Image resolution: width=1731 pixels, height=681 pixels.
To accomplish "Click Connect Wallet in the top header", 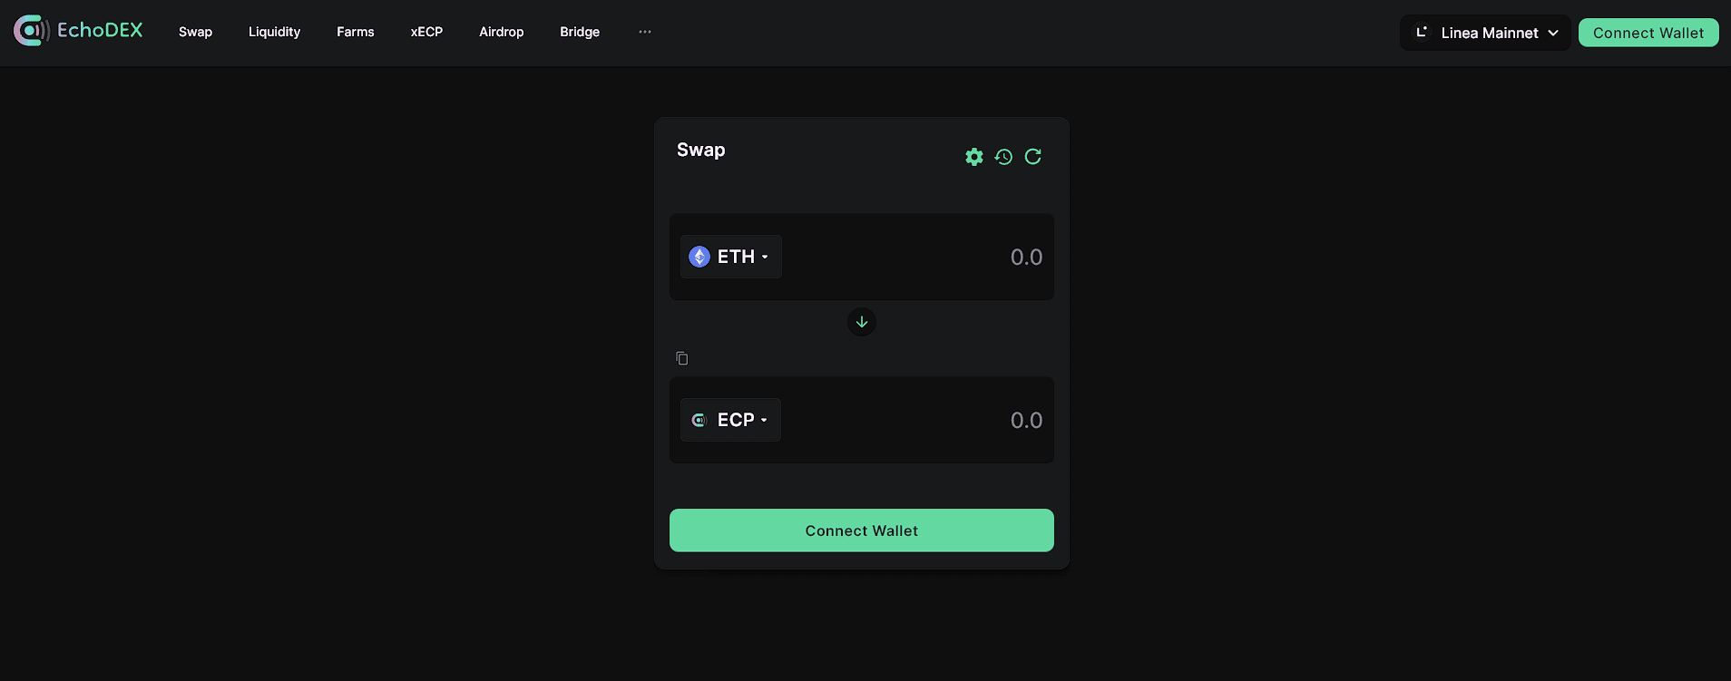I will click(1648, 33).
